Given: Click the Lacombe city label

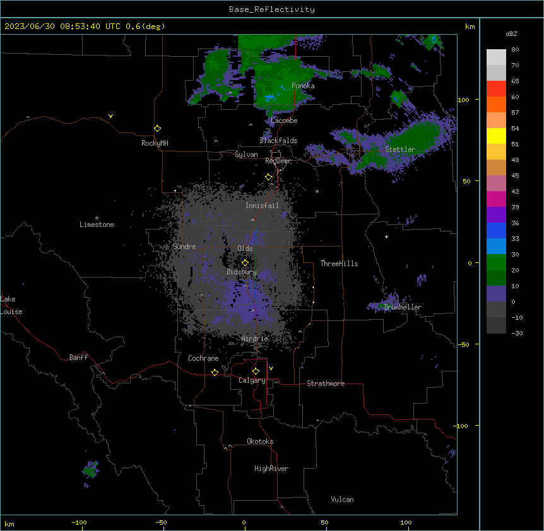Looking at the screenshot, I should [x=284, y=120].
